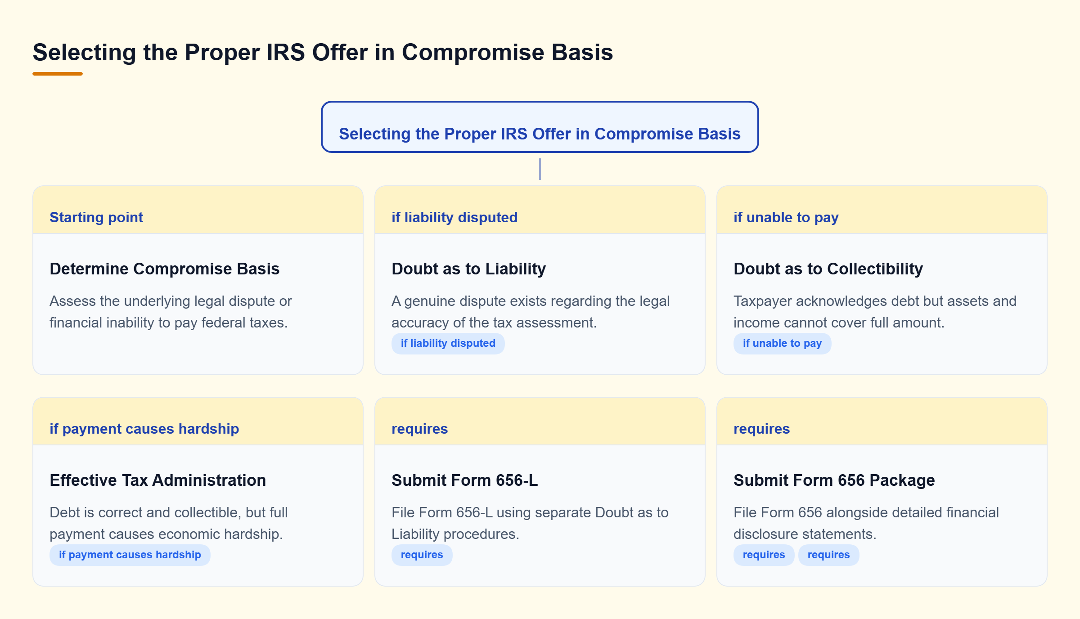
Task: Click 'requires' header above Submit Form 656 Package
Action: point(761,429)
